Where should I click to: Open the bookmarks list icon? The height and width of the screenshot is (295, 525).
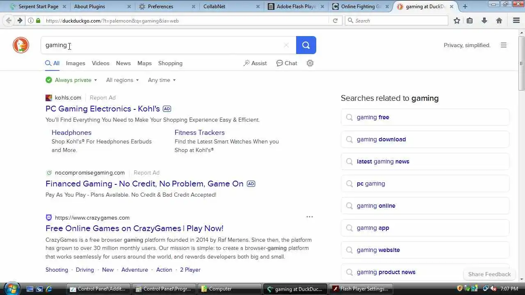pos(470,20)
